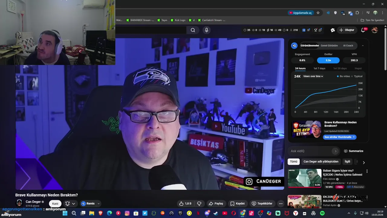
Task: Click the Teşekkürler thanks button
Action: pyautogui.click(x=262, y=203)
